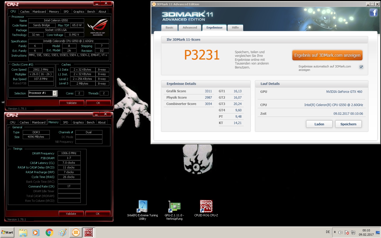Open Windows Media Player from the taskbar
Viewport: 381px width, 238px height.
36,232
